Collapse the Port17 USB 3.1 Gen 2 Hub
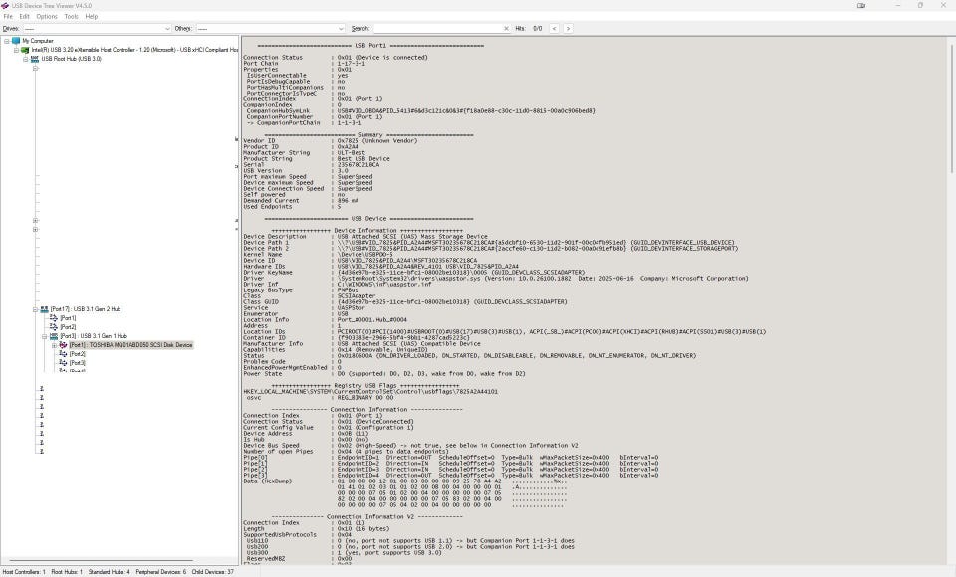Image resolution: width=956 pixels, height=577 pixels. pyautogui.click(x=35, y=309)
